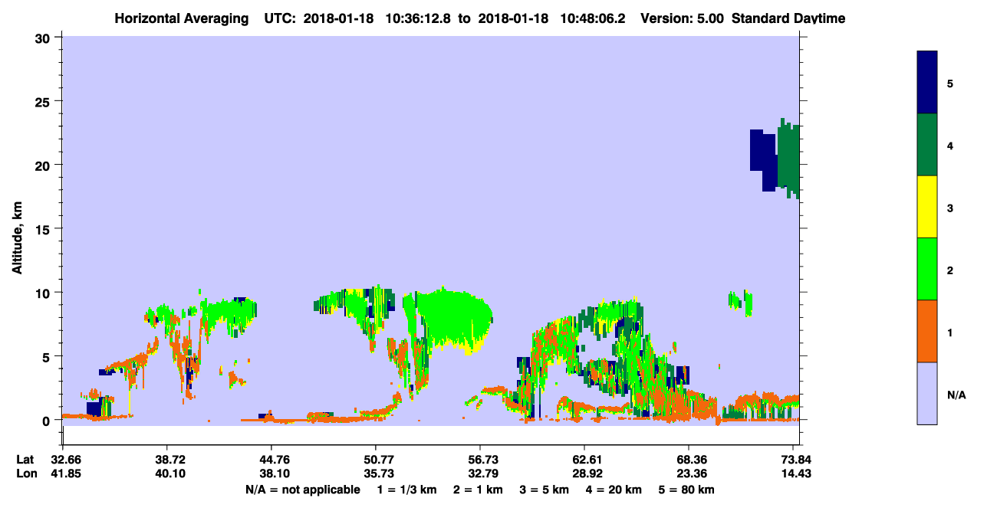The image size is (997, 511).
Task: Click the y-axis tick label 30
Action: tap(44, 38)
